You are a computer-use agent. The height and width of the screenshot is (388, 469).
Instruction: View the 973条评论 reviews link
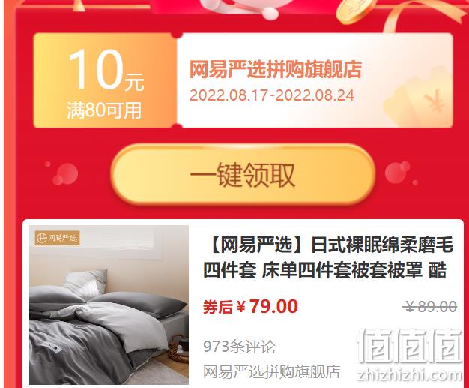click(x=239, y=347)
